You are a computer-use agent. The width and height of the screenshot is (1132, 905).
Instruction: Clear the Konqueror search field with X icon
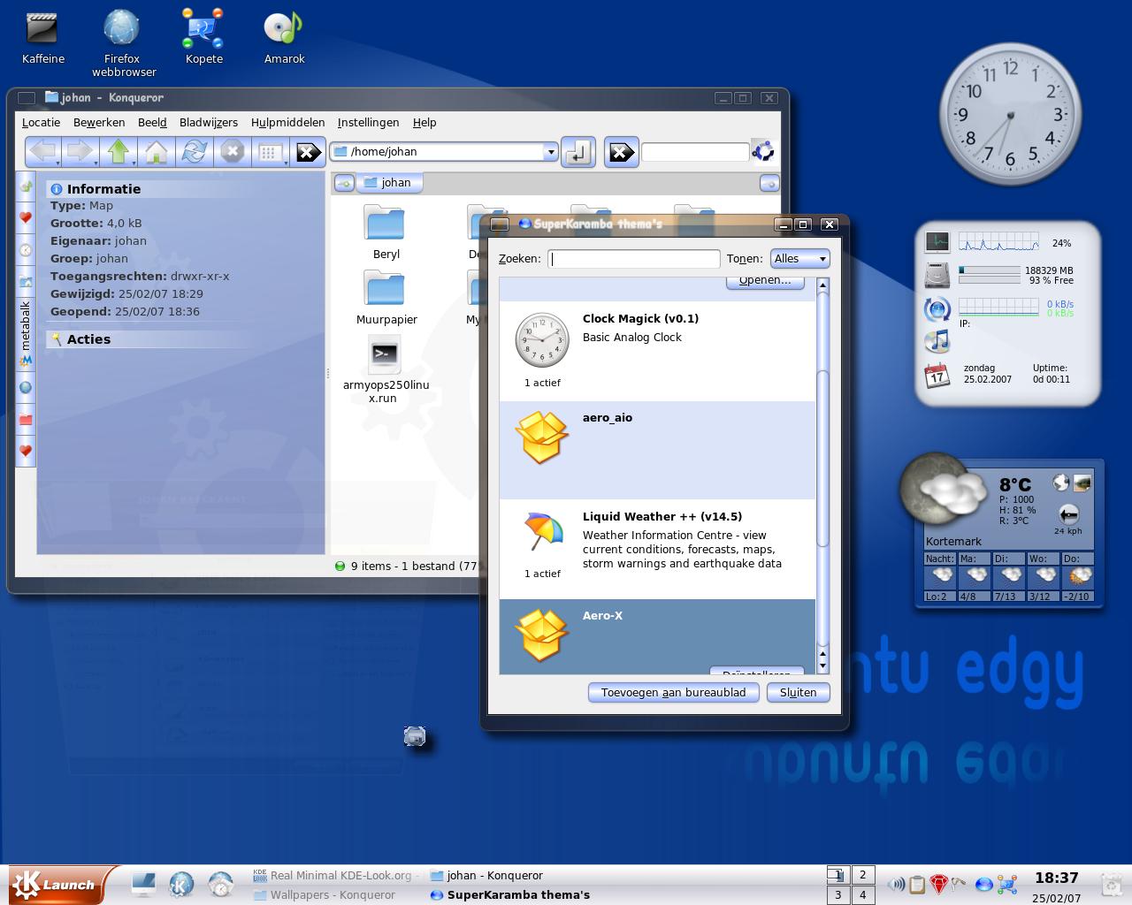(622, 153)
